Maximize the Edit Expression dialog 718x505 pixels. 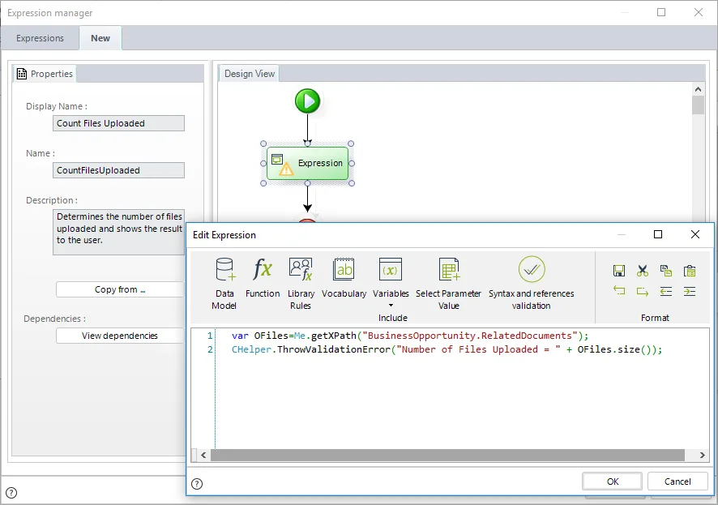[x=658, y=234]
